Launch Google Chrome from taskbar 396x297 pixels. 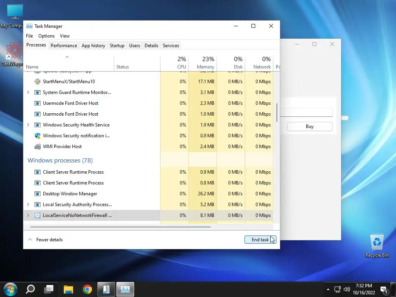coord(87,289)
